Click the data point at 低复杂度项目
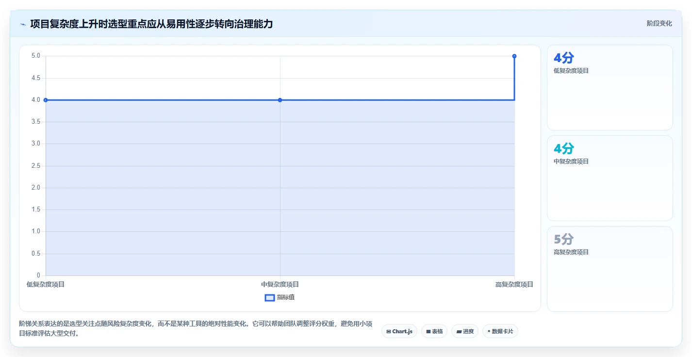 [x=46, y=100]
